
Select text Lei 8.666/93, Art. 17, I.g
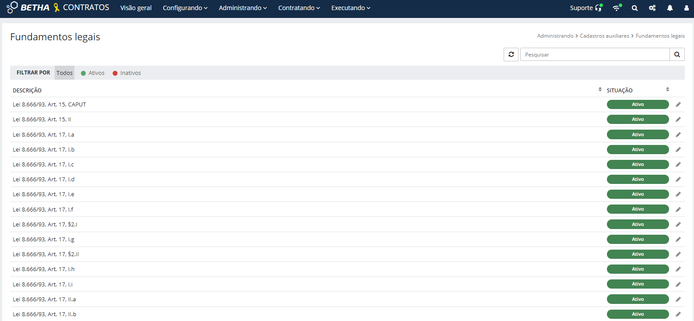coord(44,239)
